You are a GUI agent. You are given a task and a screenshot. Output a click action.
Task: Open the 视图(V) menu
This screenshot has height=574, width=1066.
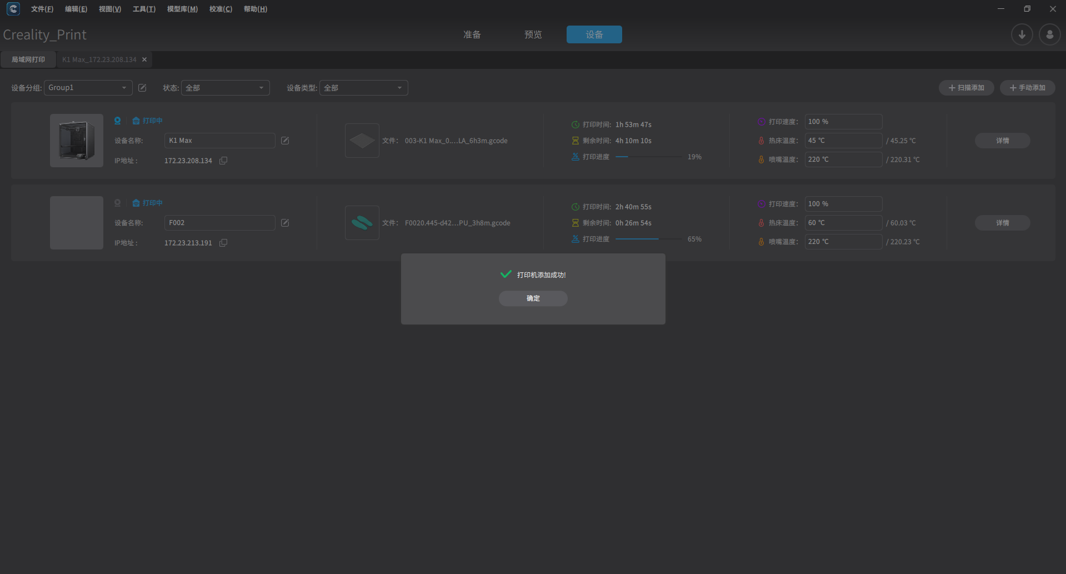click(x=110, y=9)
